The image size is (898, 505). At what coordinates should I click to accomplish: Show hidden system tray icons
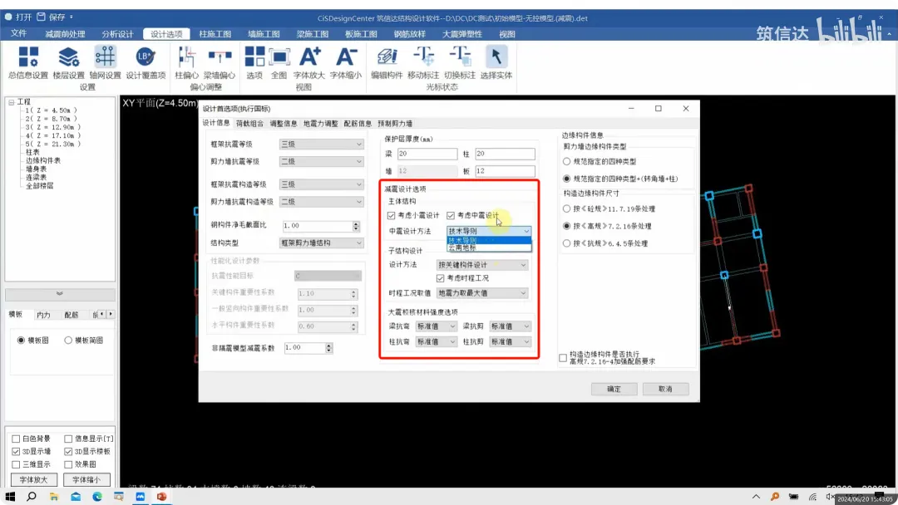click(x=756, y=497)
